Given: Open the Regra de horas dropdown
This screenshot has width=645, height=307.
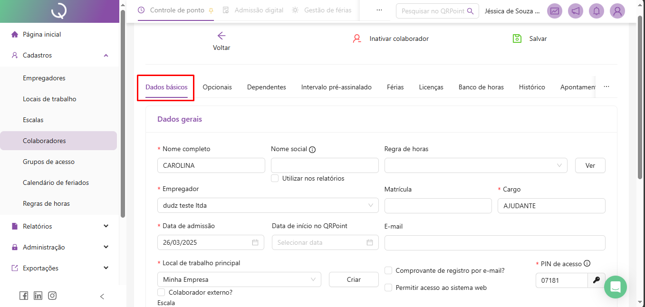Looking at the screenshot, I should coord(475,165).
